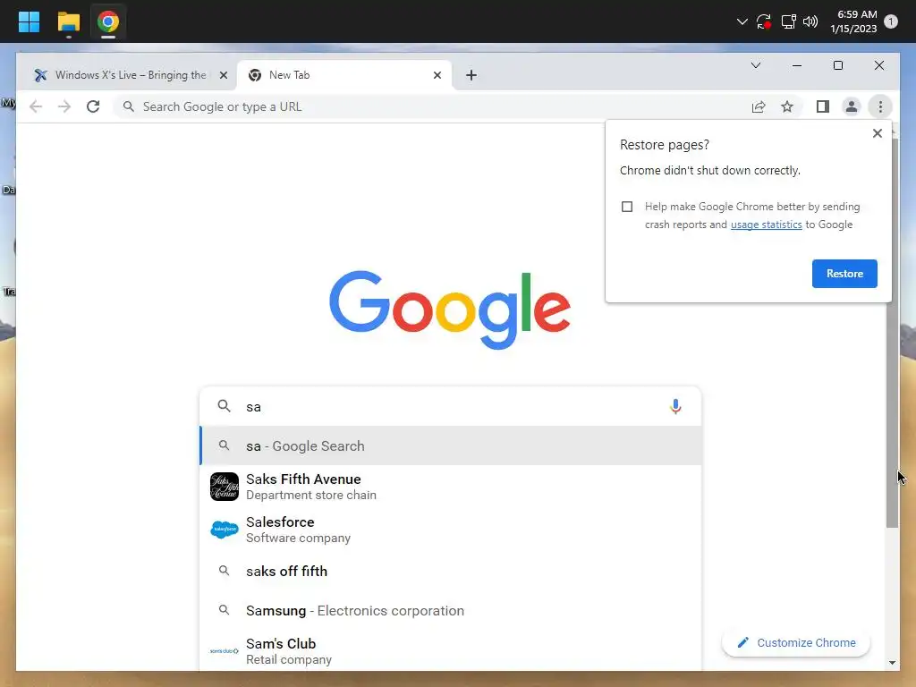Click the Customize Chrome button

(x=795, y=642)
